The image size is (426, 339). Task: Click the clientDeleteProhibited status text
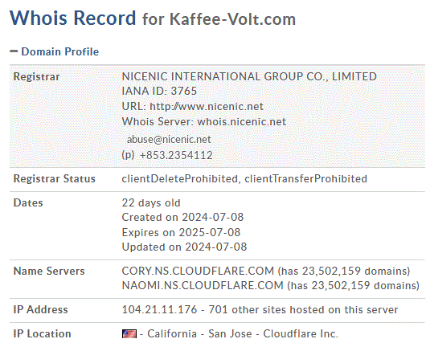coord(179,178)
